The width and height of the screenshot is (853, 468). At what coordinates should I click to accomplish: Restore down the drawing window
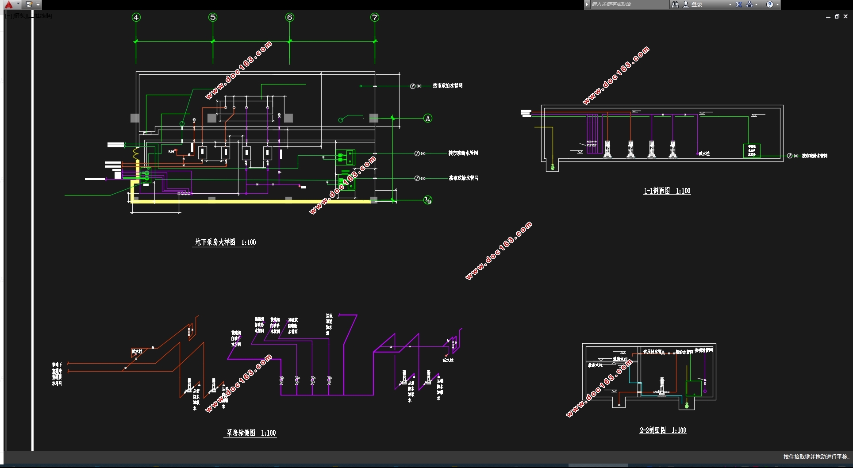click(x=837, y=16)
